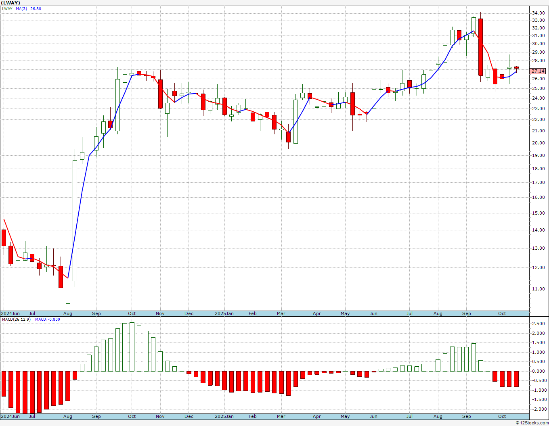Click the 34.00 price axis label
This screenshot has height=426, width=549.
(x=538, y=13)
